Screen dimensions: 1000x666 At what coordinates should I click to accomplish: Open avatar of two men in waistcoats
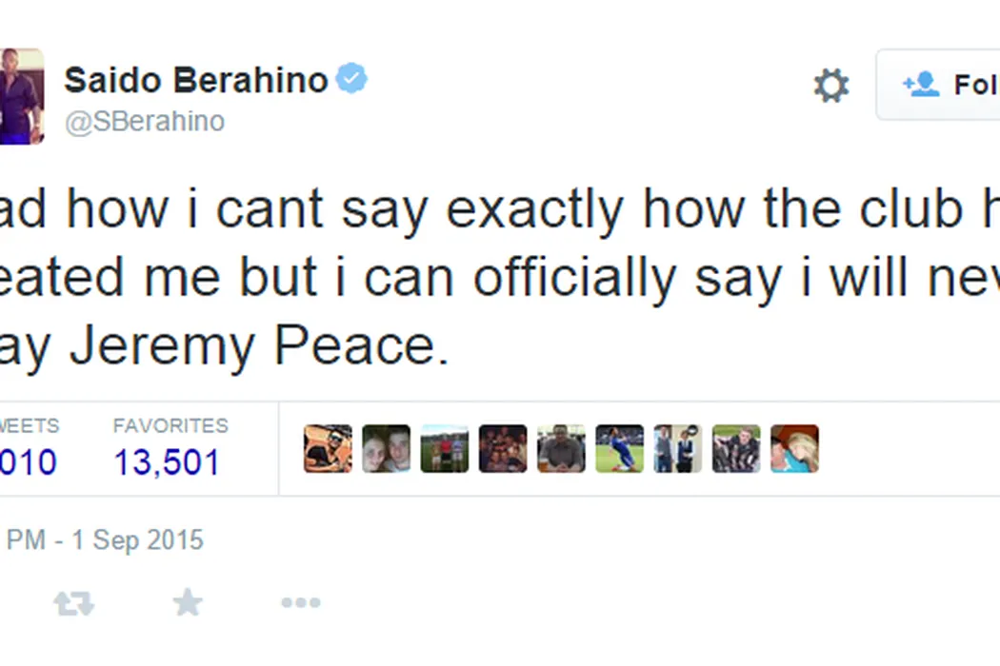click(x=678, y=449)
